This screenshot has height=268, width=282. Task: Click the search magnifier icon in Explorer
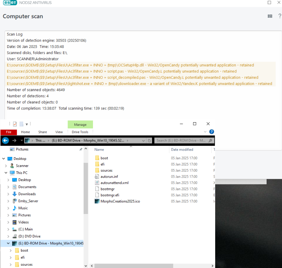210,141
